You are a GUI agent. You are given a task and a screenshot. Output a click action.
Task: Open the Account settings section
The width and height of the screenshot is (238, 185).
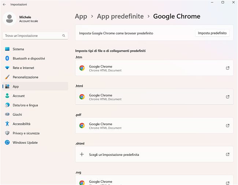[35, 96]
